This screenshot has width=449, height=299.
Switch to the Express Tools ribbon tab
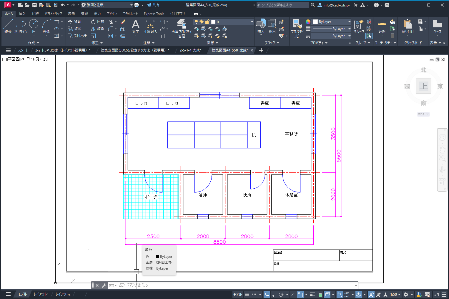click(154, 14)
